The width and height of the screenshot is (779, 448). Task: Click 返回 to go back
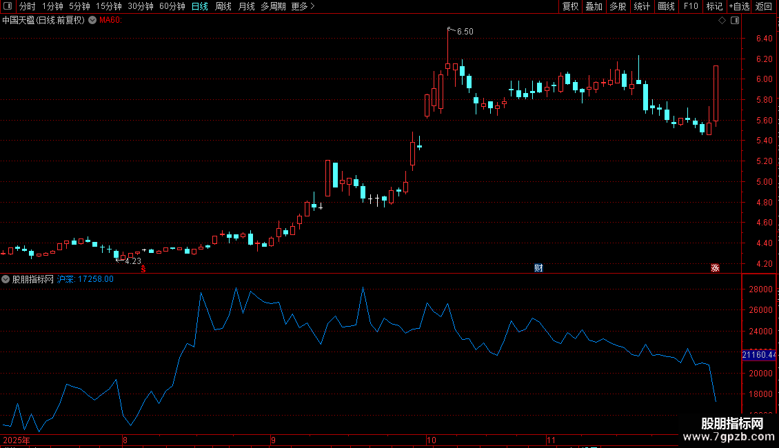pyautogui.click(x=764, y=6)
